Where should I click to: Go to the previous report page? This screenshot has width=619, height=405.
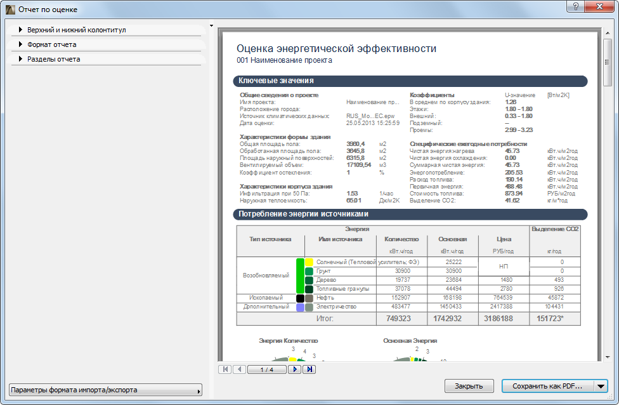(240, 369)
